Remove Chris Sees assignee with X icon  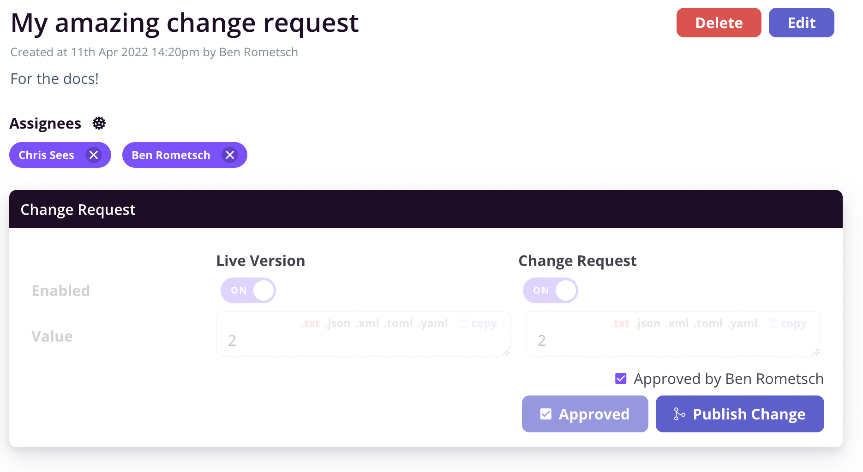(94, 155)
